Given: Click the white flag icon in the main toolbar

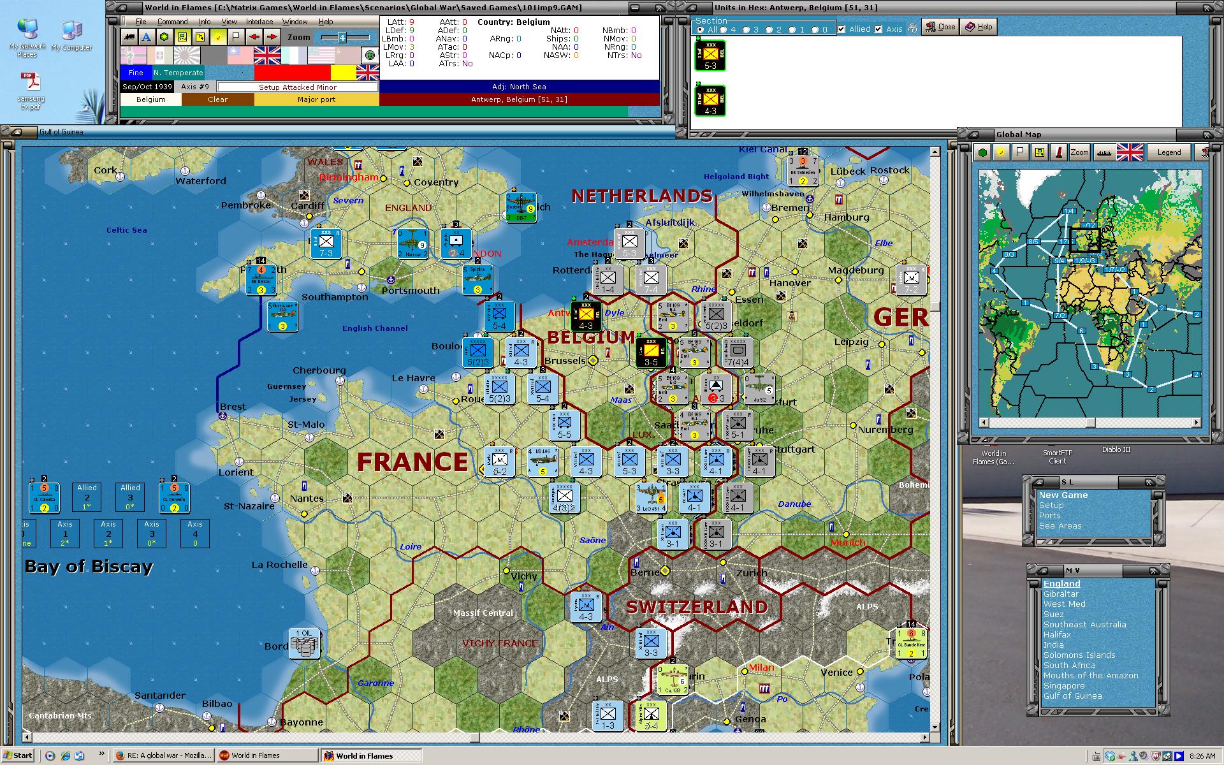Looking at the screenshot, I should (x=236, y=37).
